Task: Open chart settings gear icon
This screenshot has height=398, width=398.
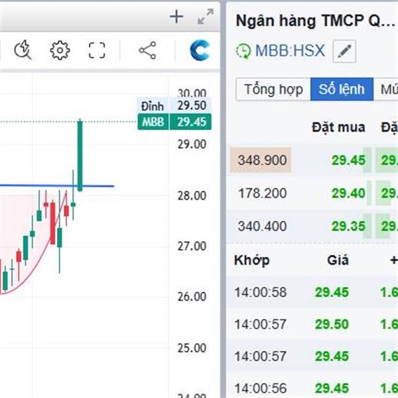Action: point(60,50)
